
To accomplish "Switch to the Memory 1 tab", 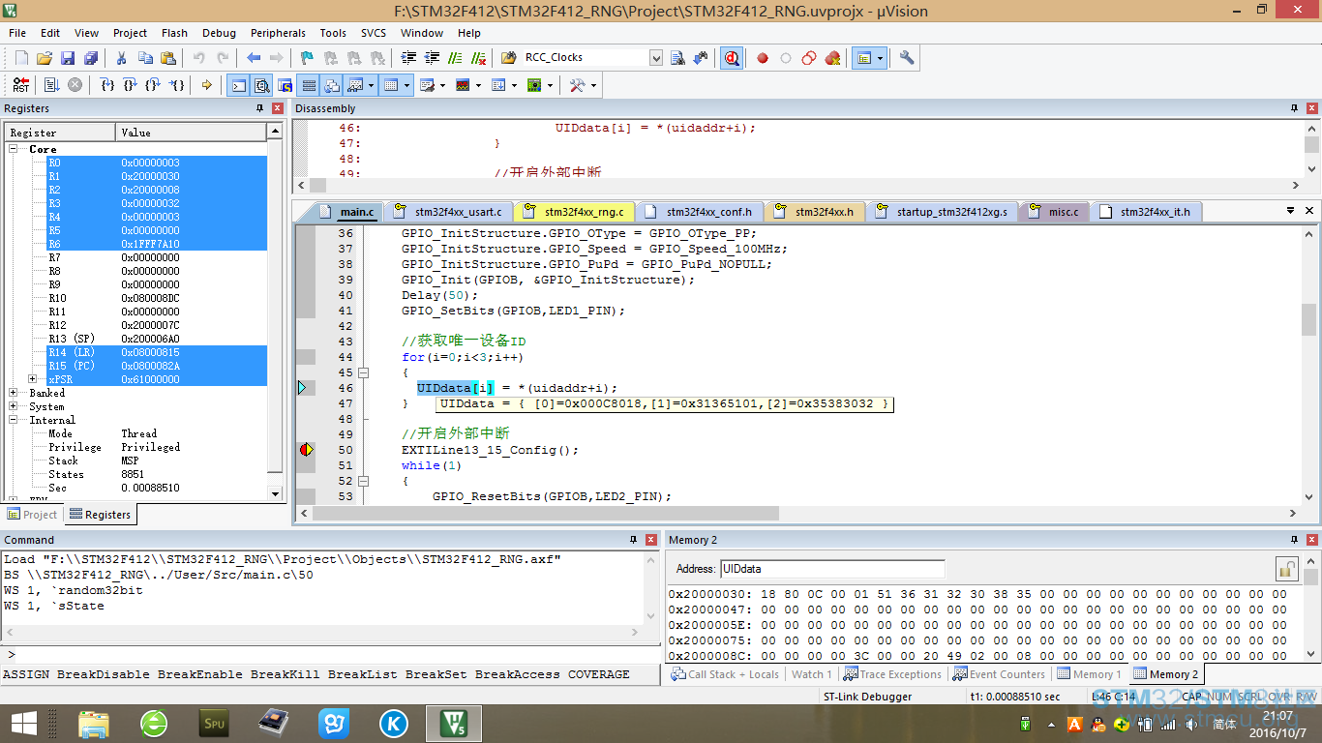I will pos(1091,674).
